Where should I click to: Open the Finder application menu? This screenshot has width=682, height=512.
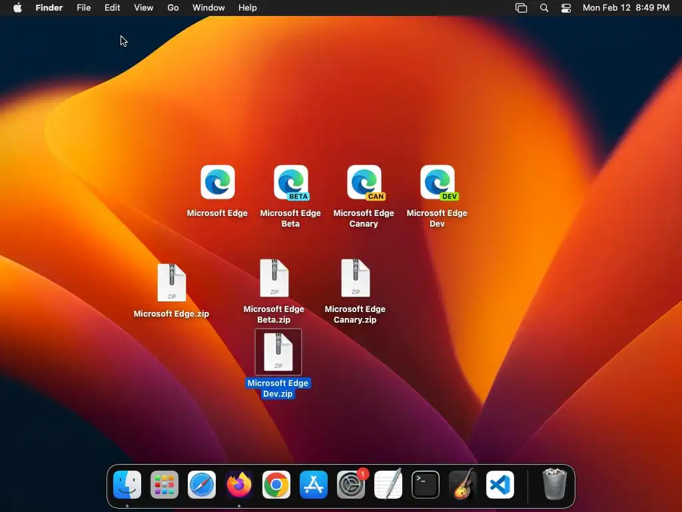tap(49, 8)
